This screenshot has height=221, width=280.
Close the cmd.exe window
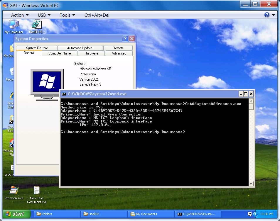(x=251, y=94)
